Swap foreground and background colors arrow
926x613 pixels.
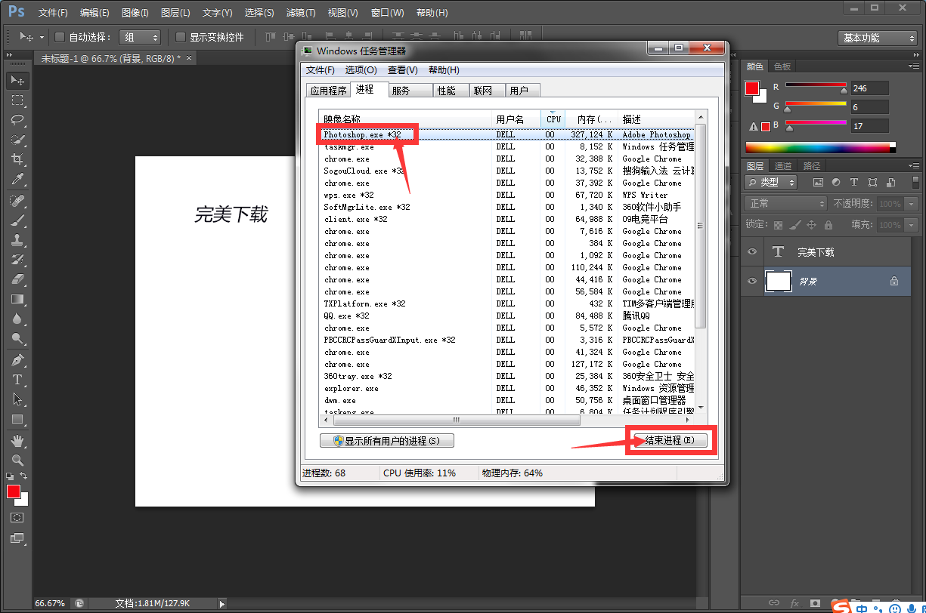click(24, 476)
